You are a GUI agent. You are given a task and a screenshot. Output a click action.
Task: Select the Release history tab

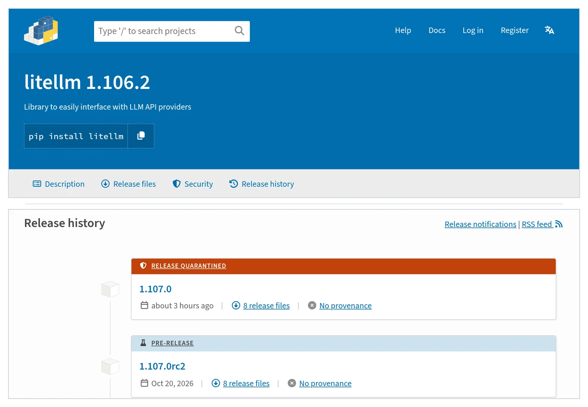tap(262, 184)
